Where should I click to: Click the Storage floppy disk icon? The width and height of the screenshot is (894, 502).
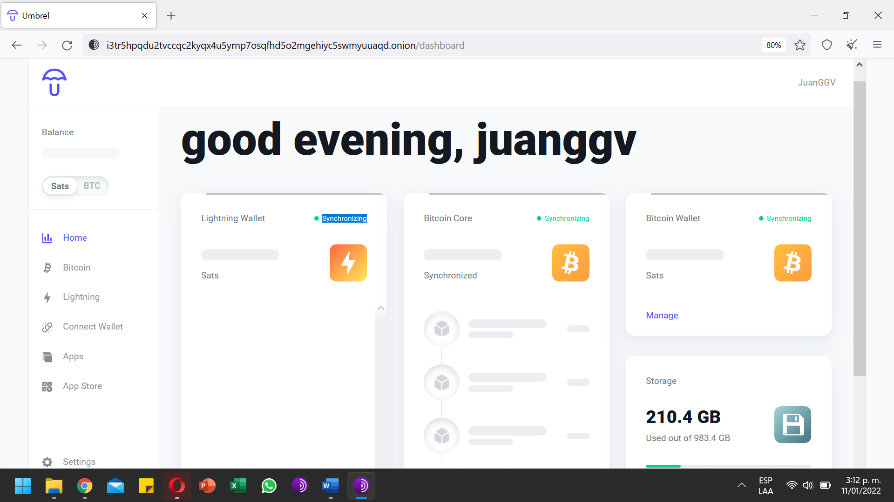pyautogui.click(x=792, y=424)
